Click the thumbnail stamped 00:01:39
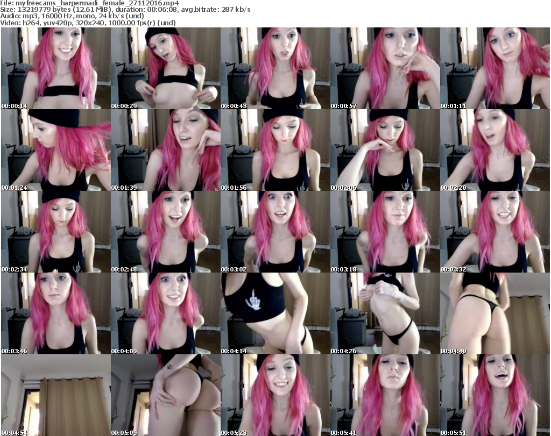The image size is (551, 436). (166, 150)
